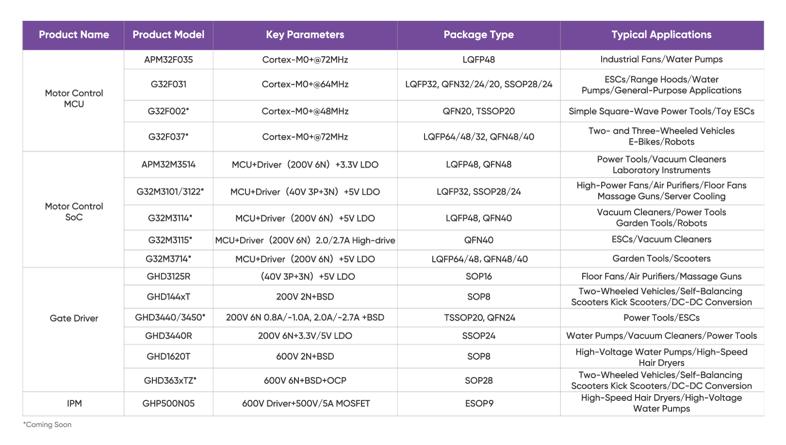
Task: Select the GHP500N05 model cell
Action: coord(168,403)
